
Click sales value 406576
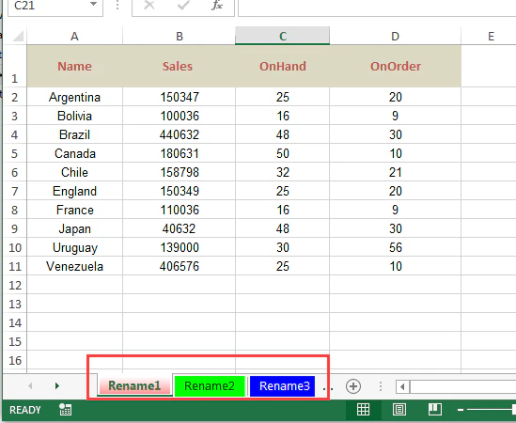pyautogui.click(x=179, y=266)
